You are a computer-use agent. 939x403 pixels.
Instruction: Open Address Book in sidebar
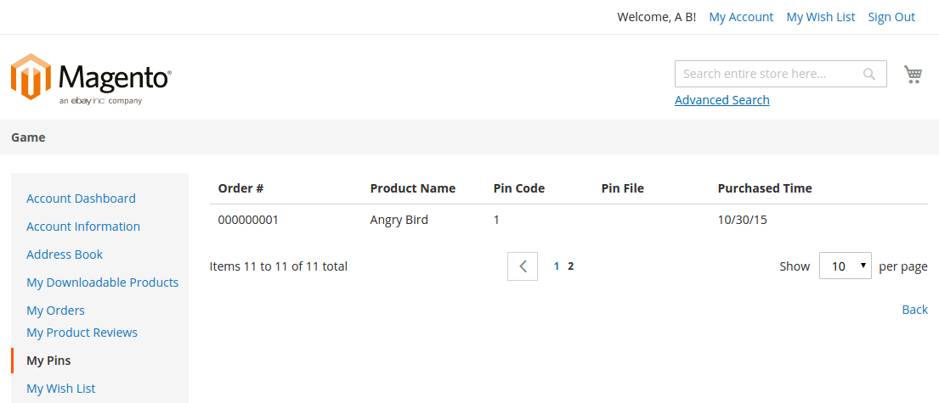tap(65, 255)
